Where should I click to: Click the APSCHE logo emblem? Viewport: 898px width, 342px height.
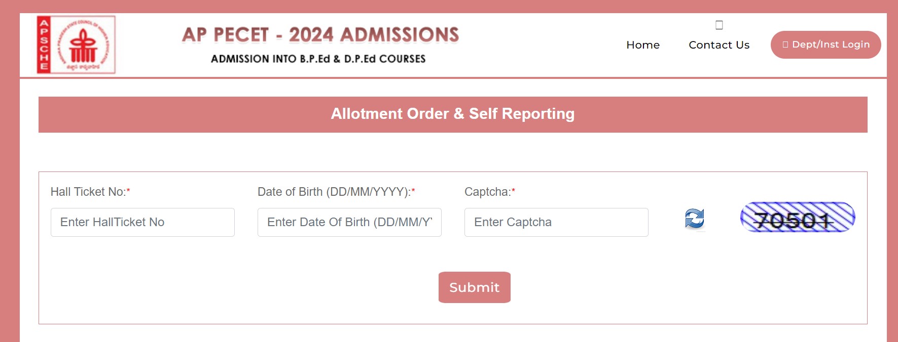click(75, 45)
